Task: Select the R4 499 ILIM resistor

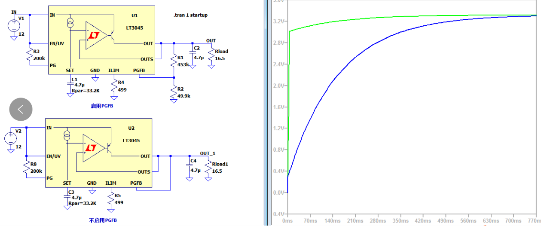Action: (x=114, y=87)
